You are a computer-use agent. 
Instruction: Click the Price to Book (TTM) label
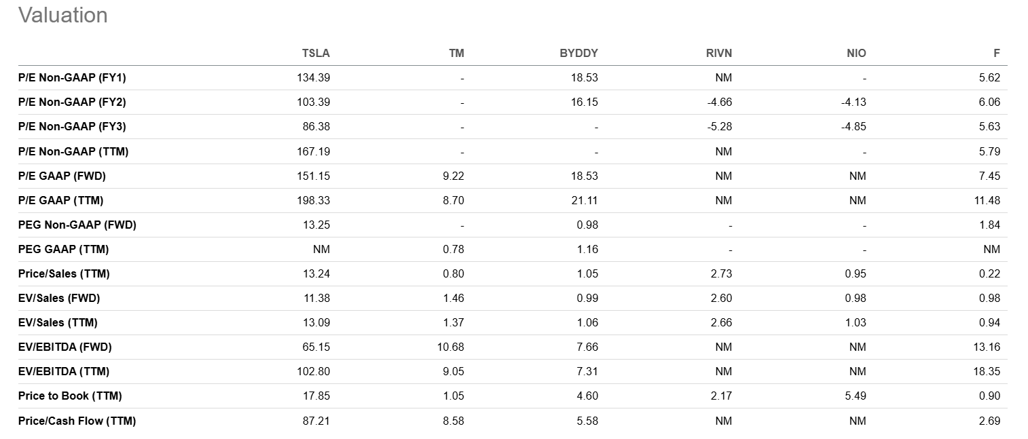coord(70,396)
